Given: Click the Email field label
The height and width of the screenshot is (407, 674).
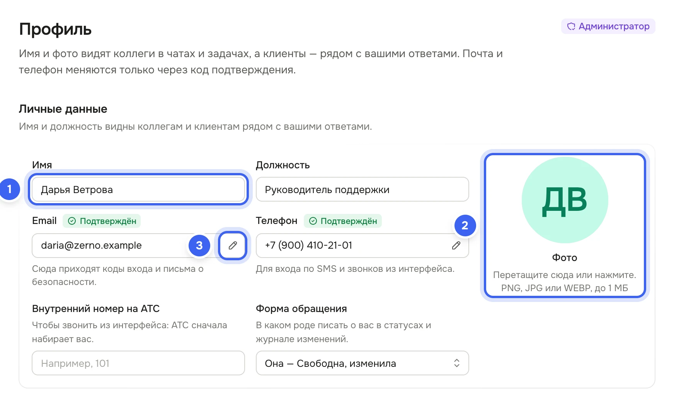Looking at the screenshot, I should pyautogui.click(x=44, y=221).
